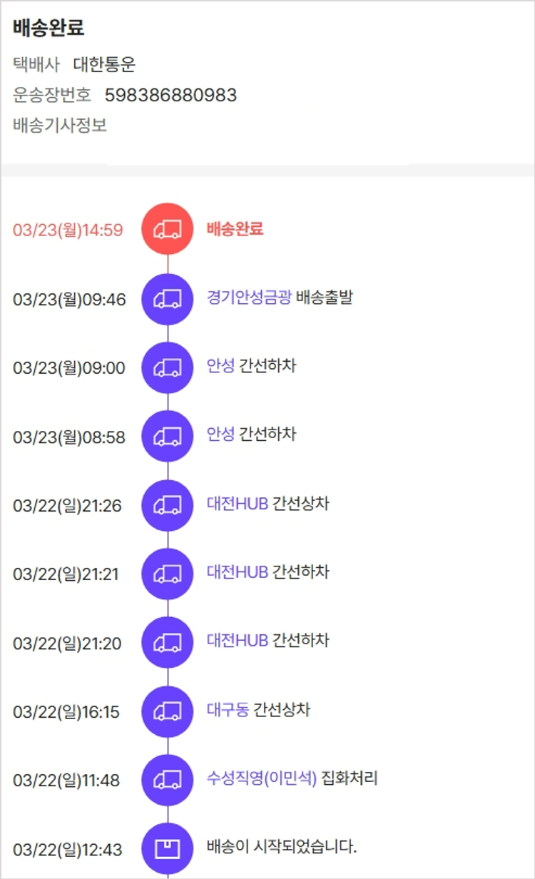Viewport: 535px width, 879px height.
Task: Click the 대한통운 courier name
Action: click(104, 65)
